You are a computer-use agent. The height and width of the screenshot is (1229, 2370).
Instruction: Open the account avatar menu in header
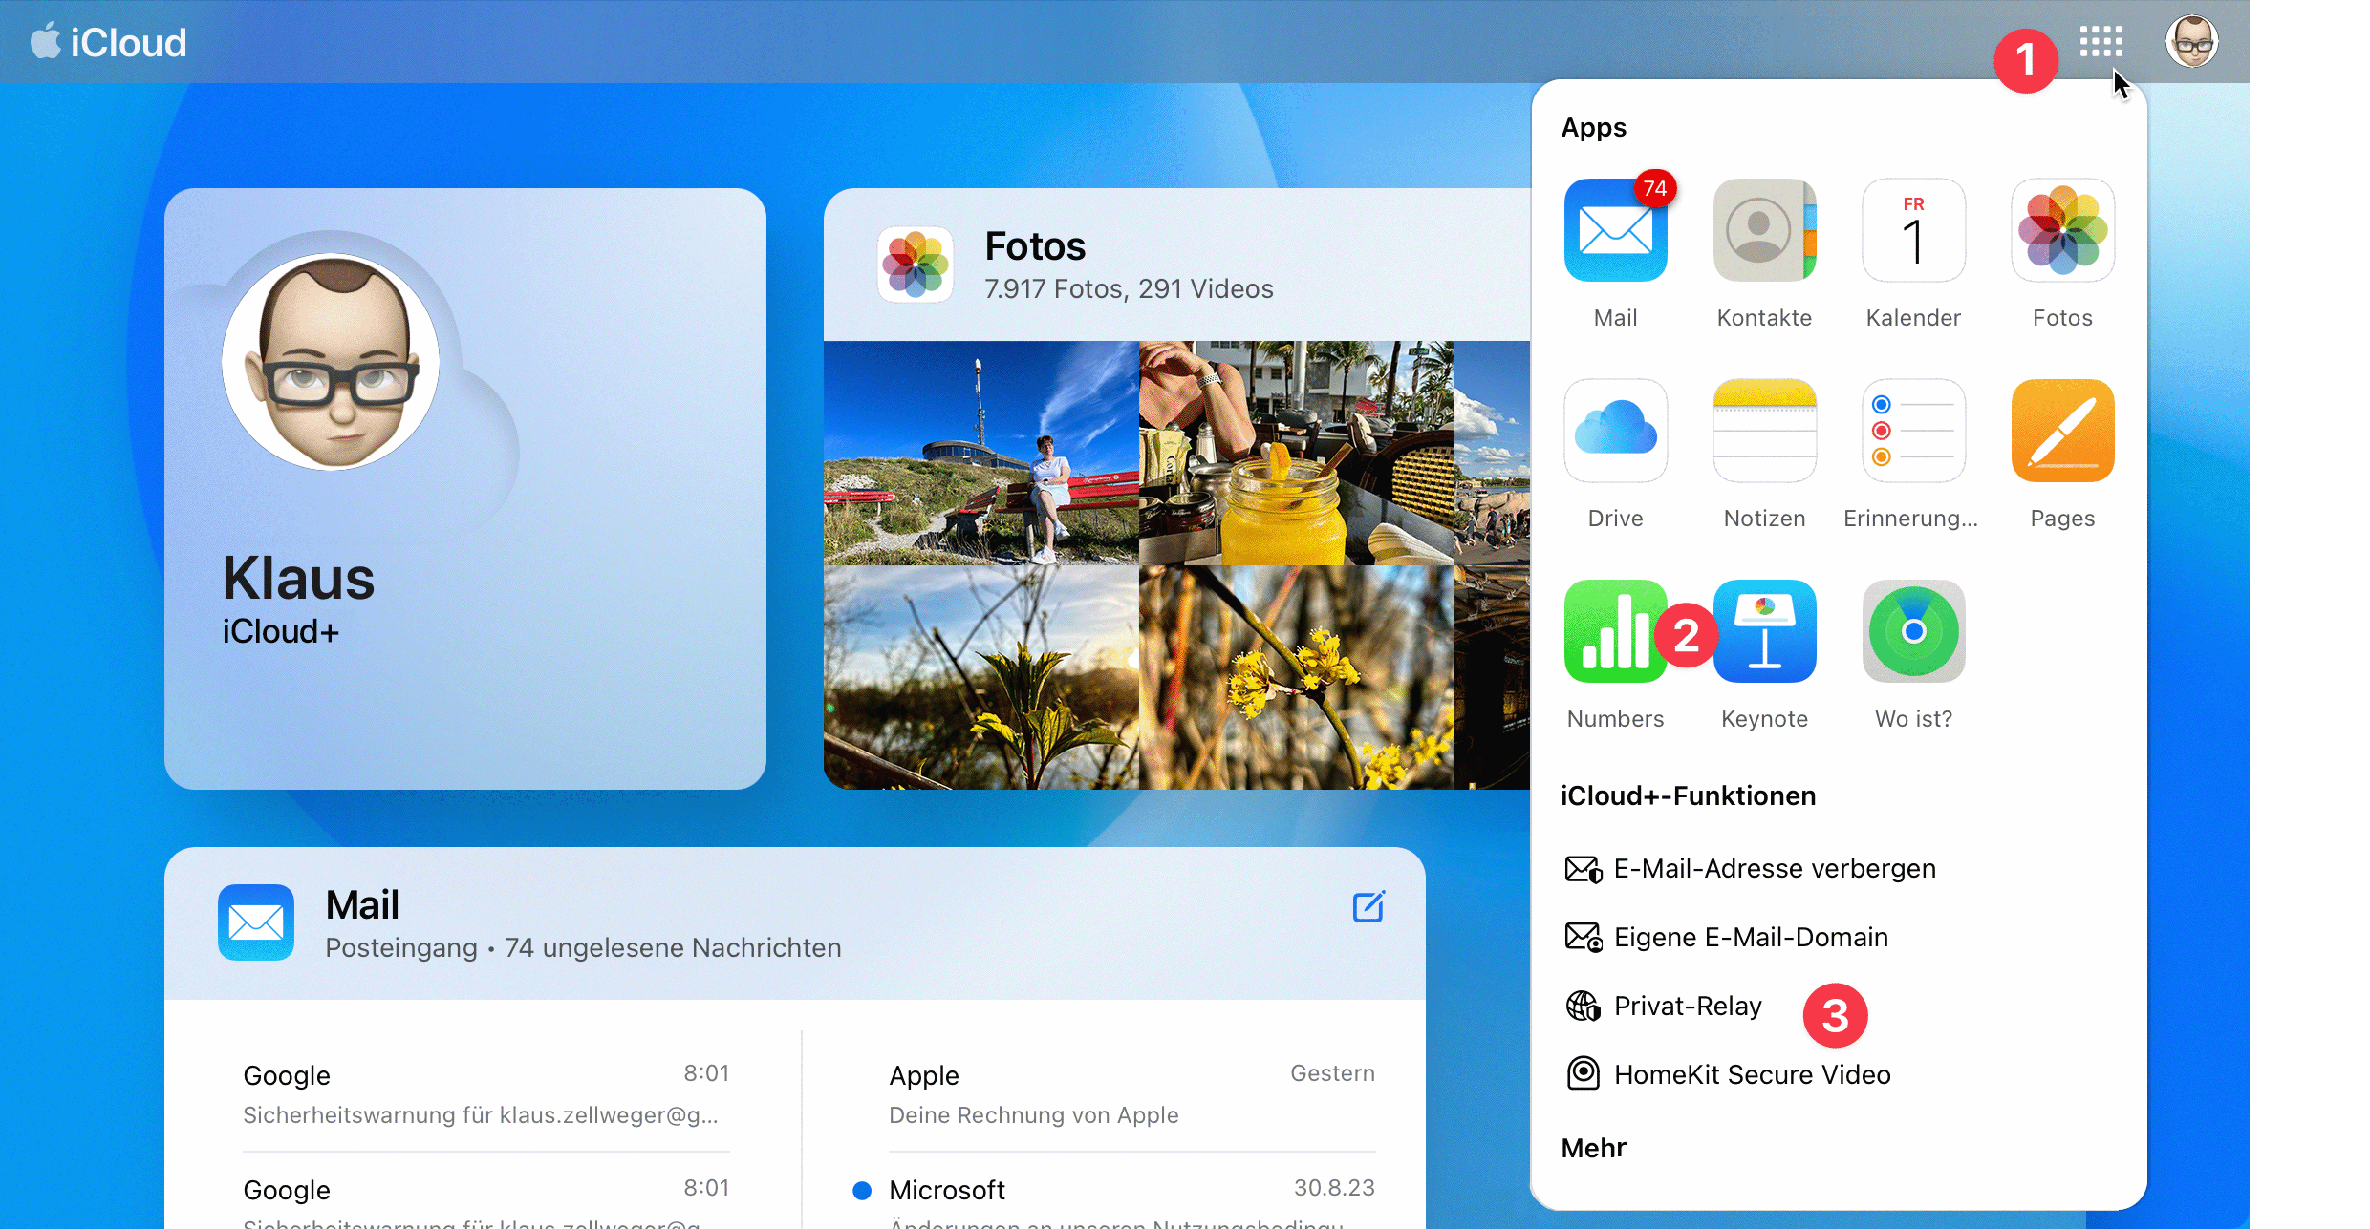(2191, 41)
